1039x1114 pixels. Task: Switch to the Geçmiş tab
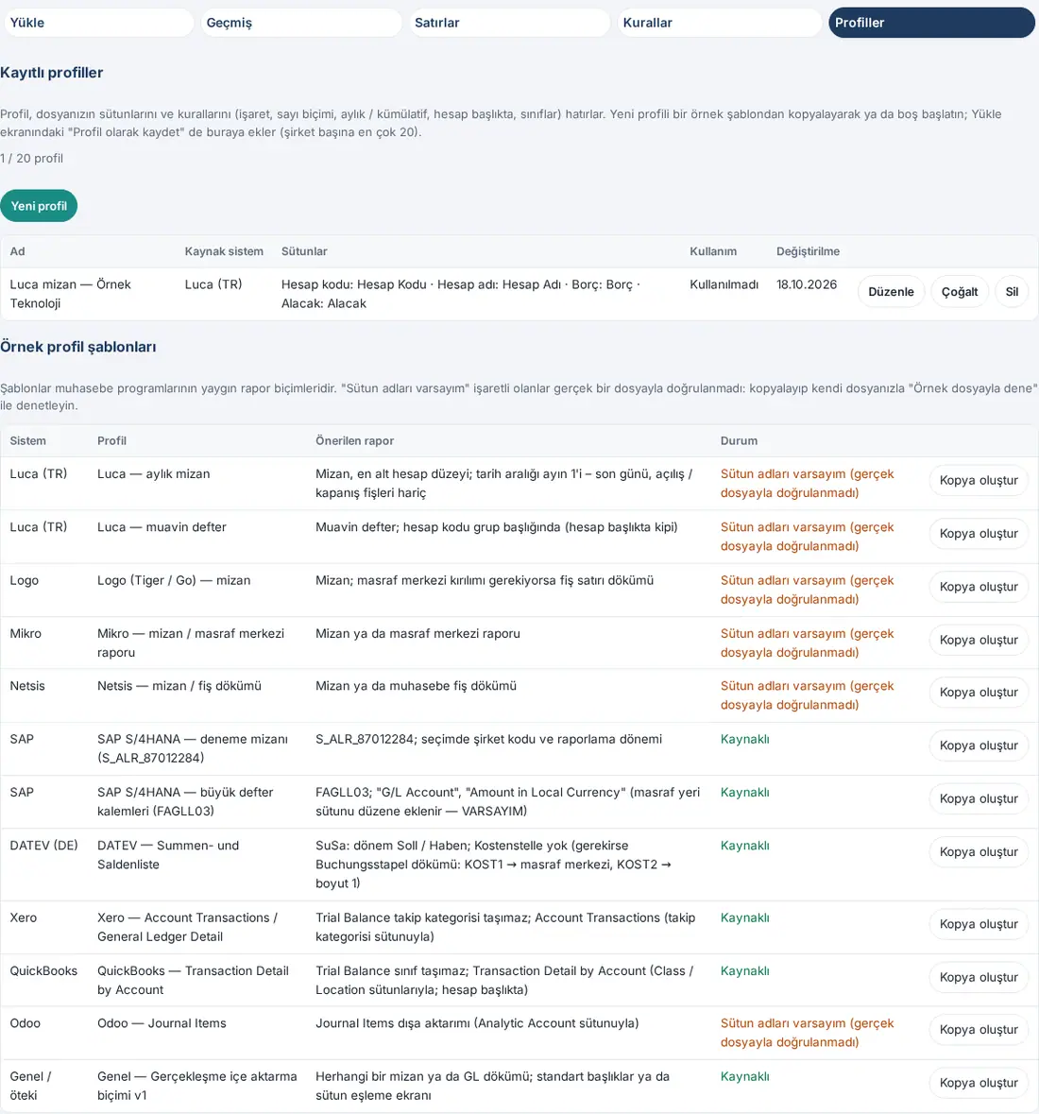click(301, 23)
